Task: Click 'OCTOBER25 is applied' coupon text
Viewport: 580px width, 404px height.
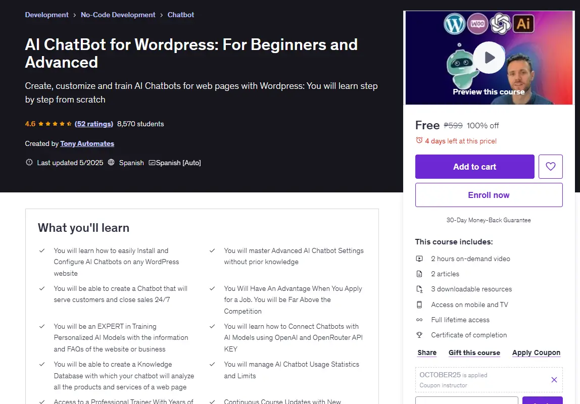Action: point(453,375)
